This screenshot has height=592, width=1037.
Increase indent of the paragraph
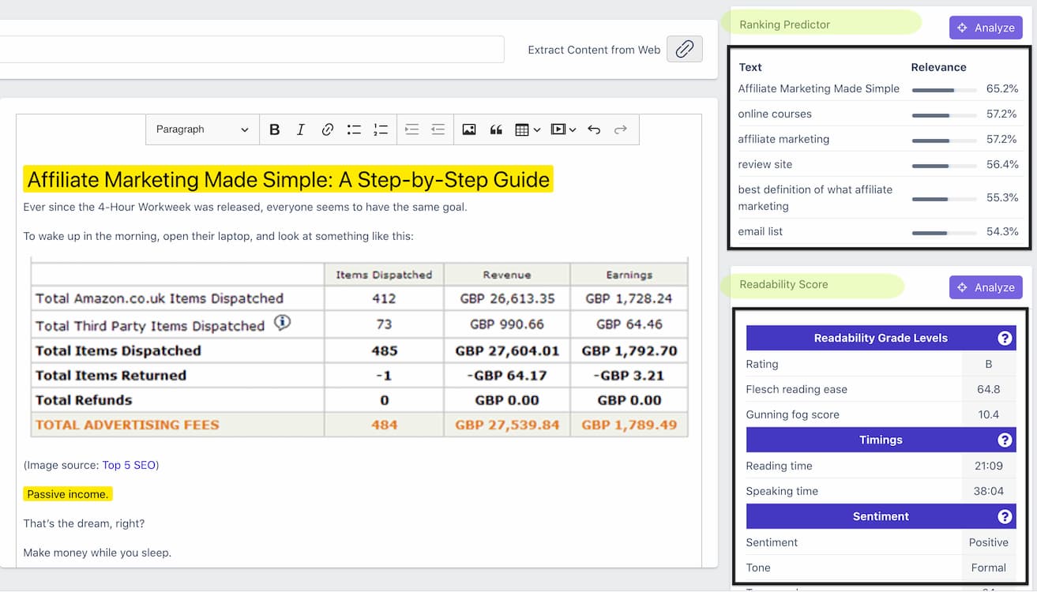(x=411, y=129)
